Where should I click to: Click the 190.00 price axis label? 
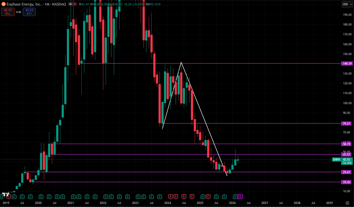pyautogui.click(x=347, y=15)
